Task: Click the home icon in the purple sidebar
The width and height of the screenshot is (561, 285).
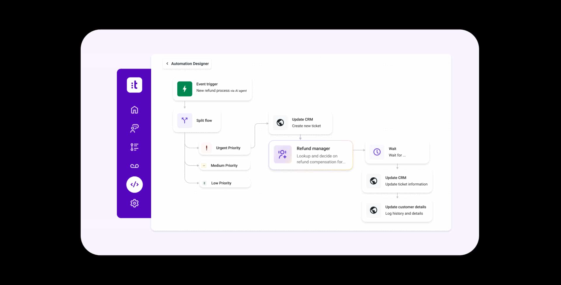Action: tap(134, 110)
